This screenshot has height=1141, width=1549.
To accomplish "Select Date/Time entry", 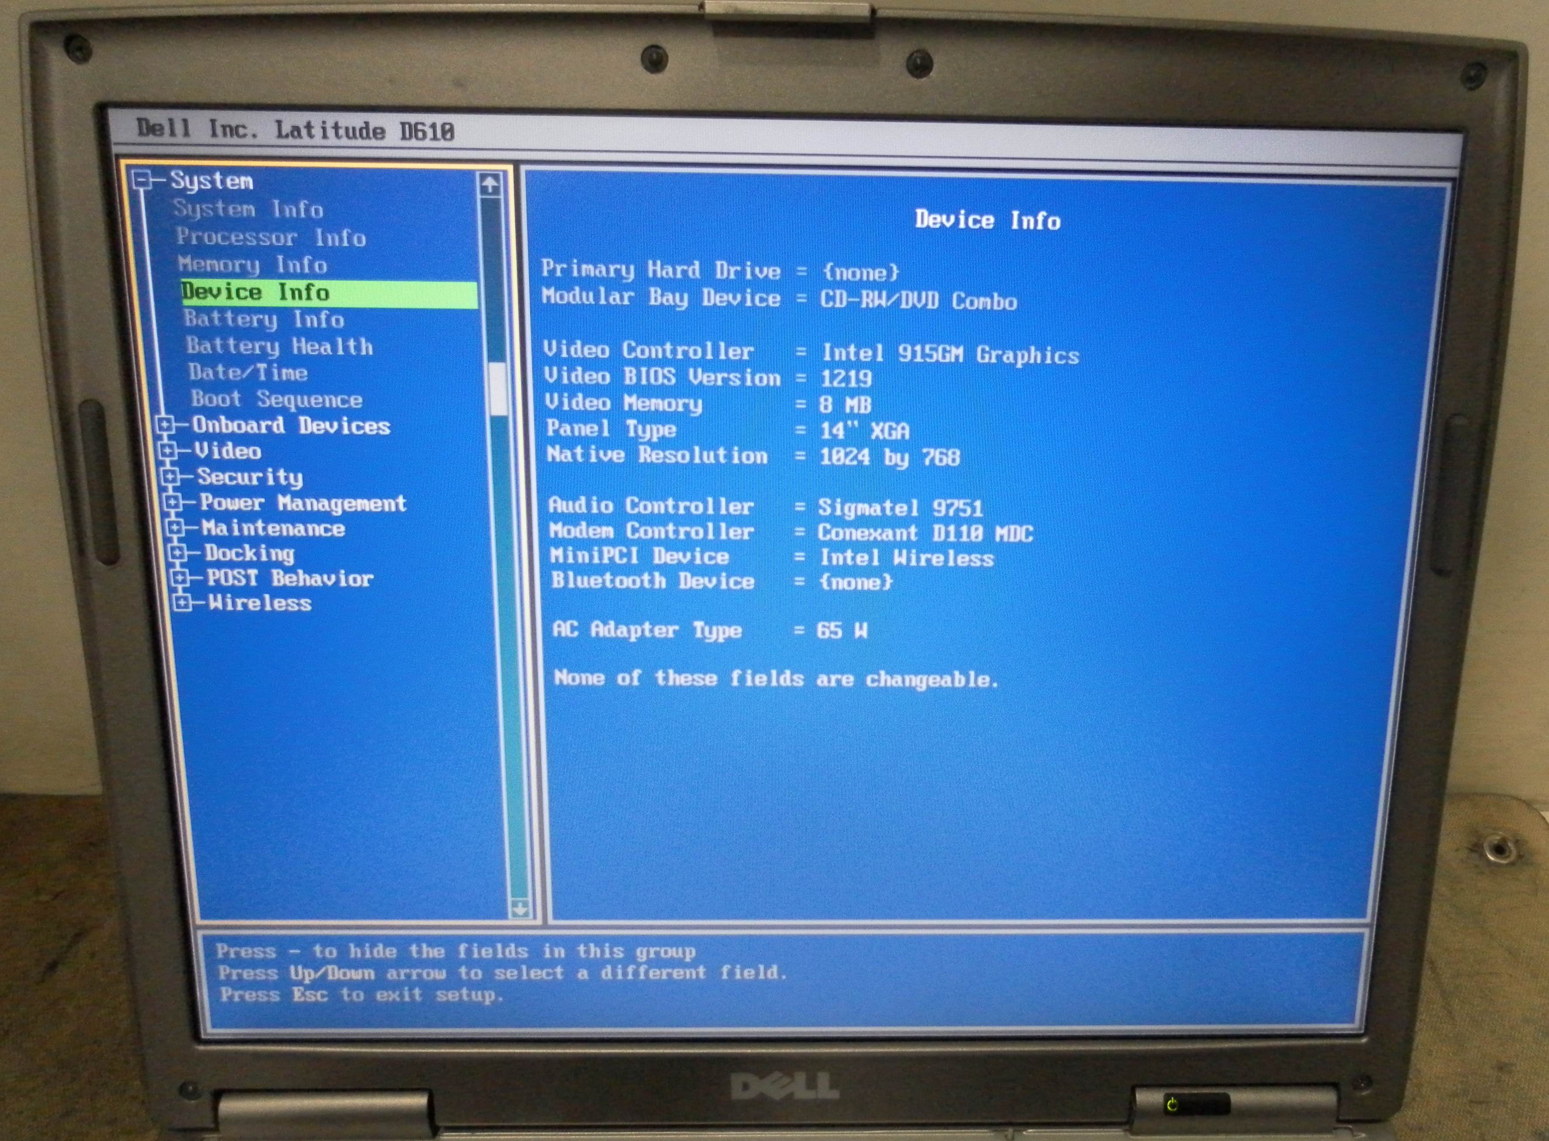I will tap(248, 373).
